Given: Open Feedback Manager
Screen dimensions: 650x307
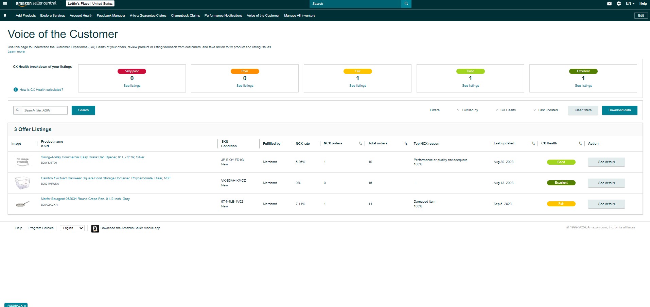Looking at the screenshot, I should (x=111, y=16).
